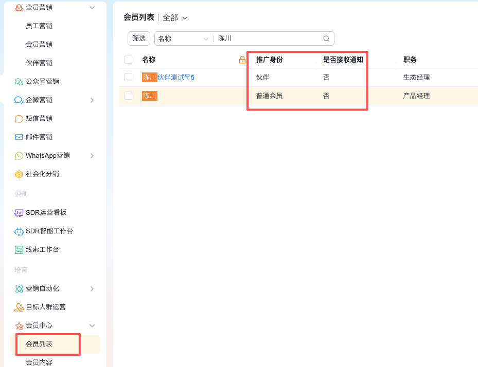The height and width of the screenshot is (367, 478).
Task: Click the 社会化分销 cube icon
Action: (x=19, y=174)
